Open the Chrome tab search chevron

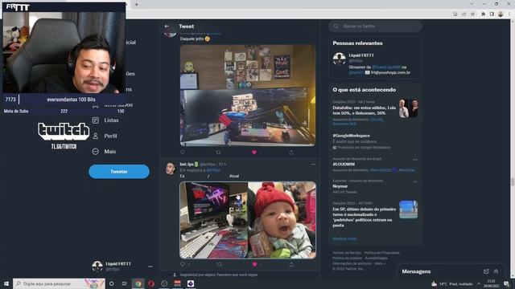coord(472,4)
